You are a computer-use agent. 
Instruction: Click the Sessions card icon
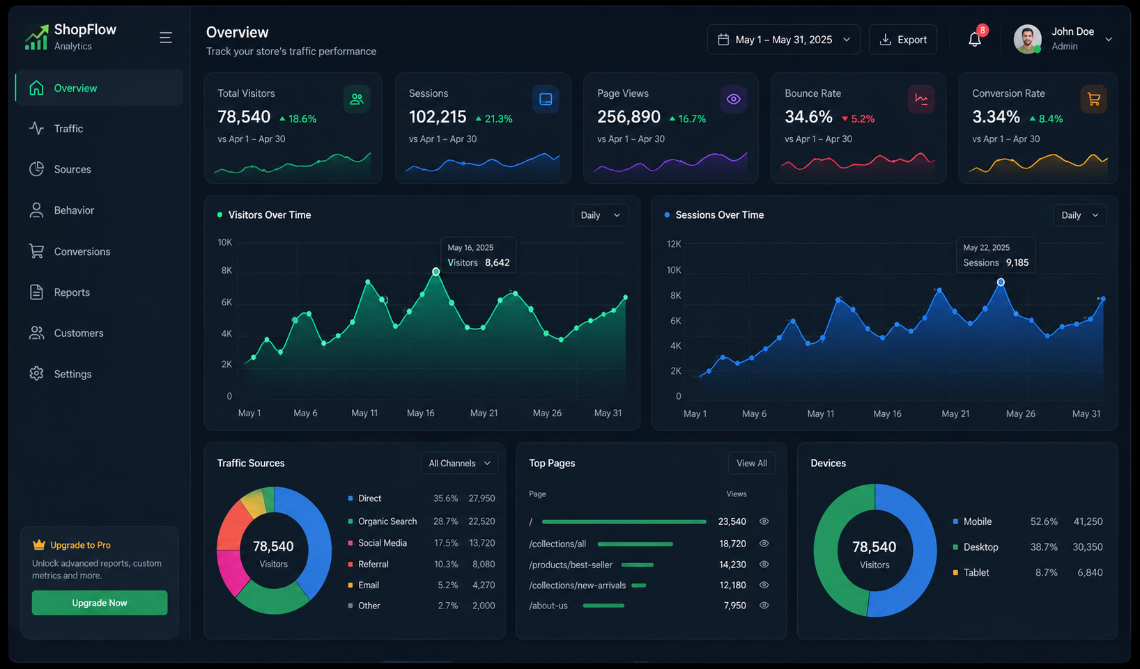coord(546,100)
